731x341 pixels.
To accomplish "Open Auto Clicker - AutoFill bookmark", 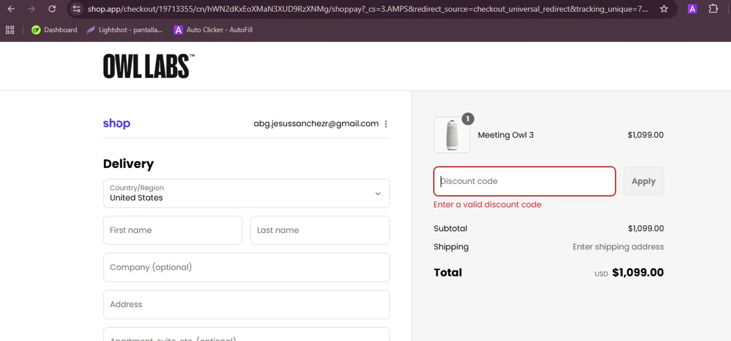I will pyautogui.click(x=213, y=30).
